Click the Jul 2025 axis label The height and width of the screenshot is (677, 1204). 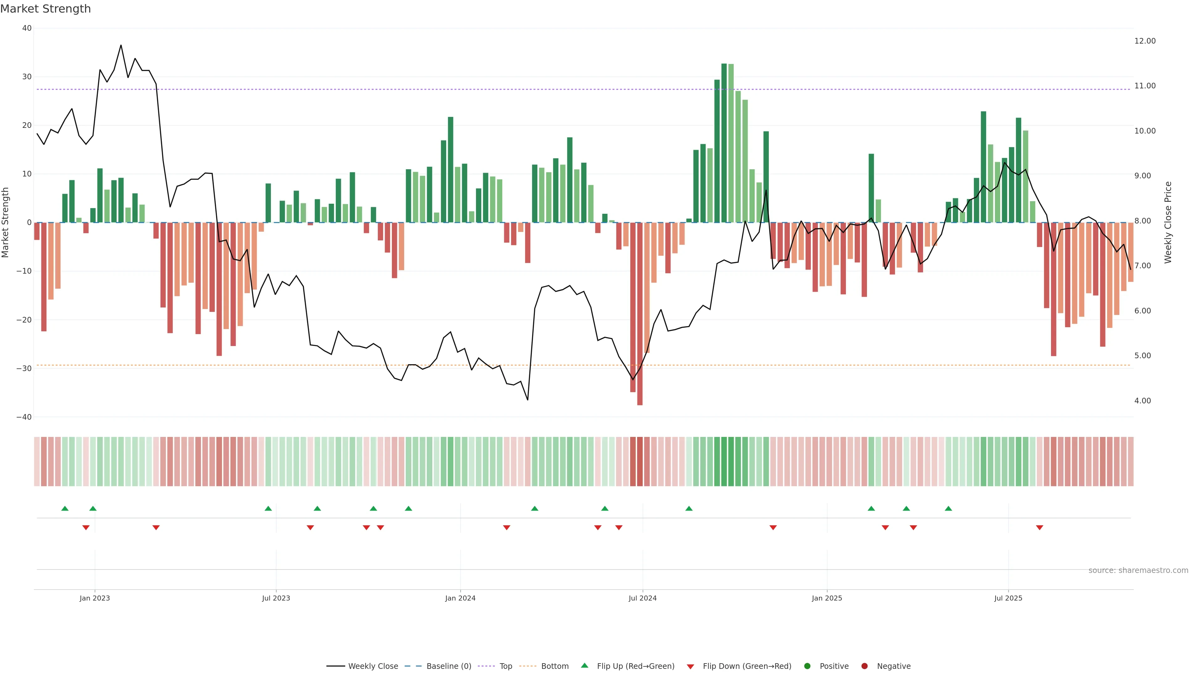pyautogui.click(x=1008, y=598)
